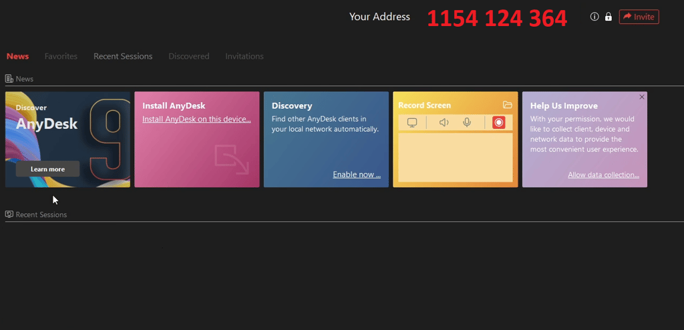Screen dimensions: 684x330
Task: Select the News tab
Action: click(18, 56)
